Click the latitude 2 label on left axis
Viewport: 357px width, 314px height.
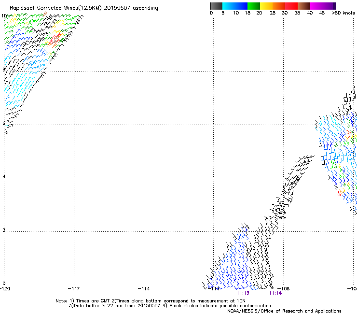point(4,230)
